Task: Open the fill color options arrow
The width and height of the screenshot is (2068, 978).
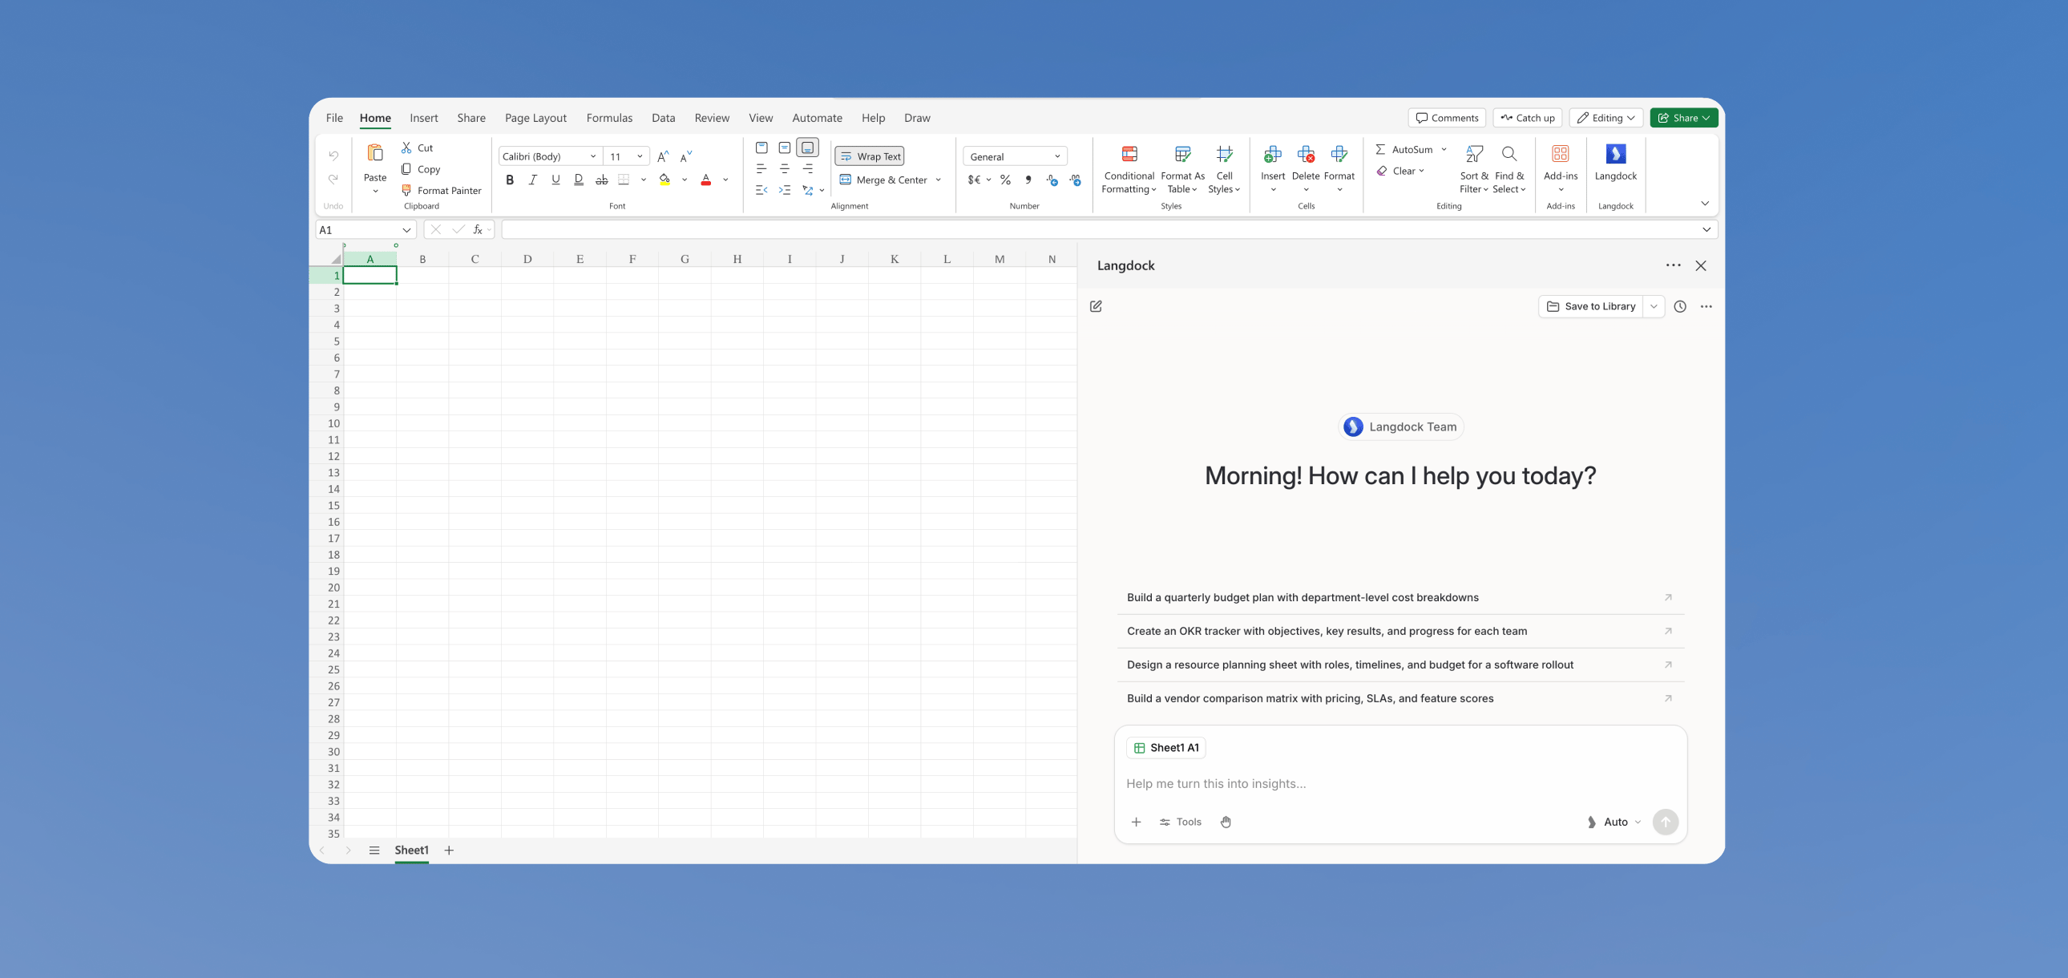Action: 684,180
